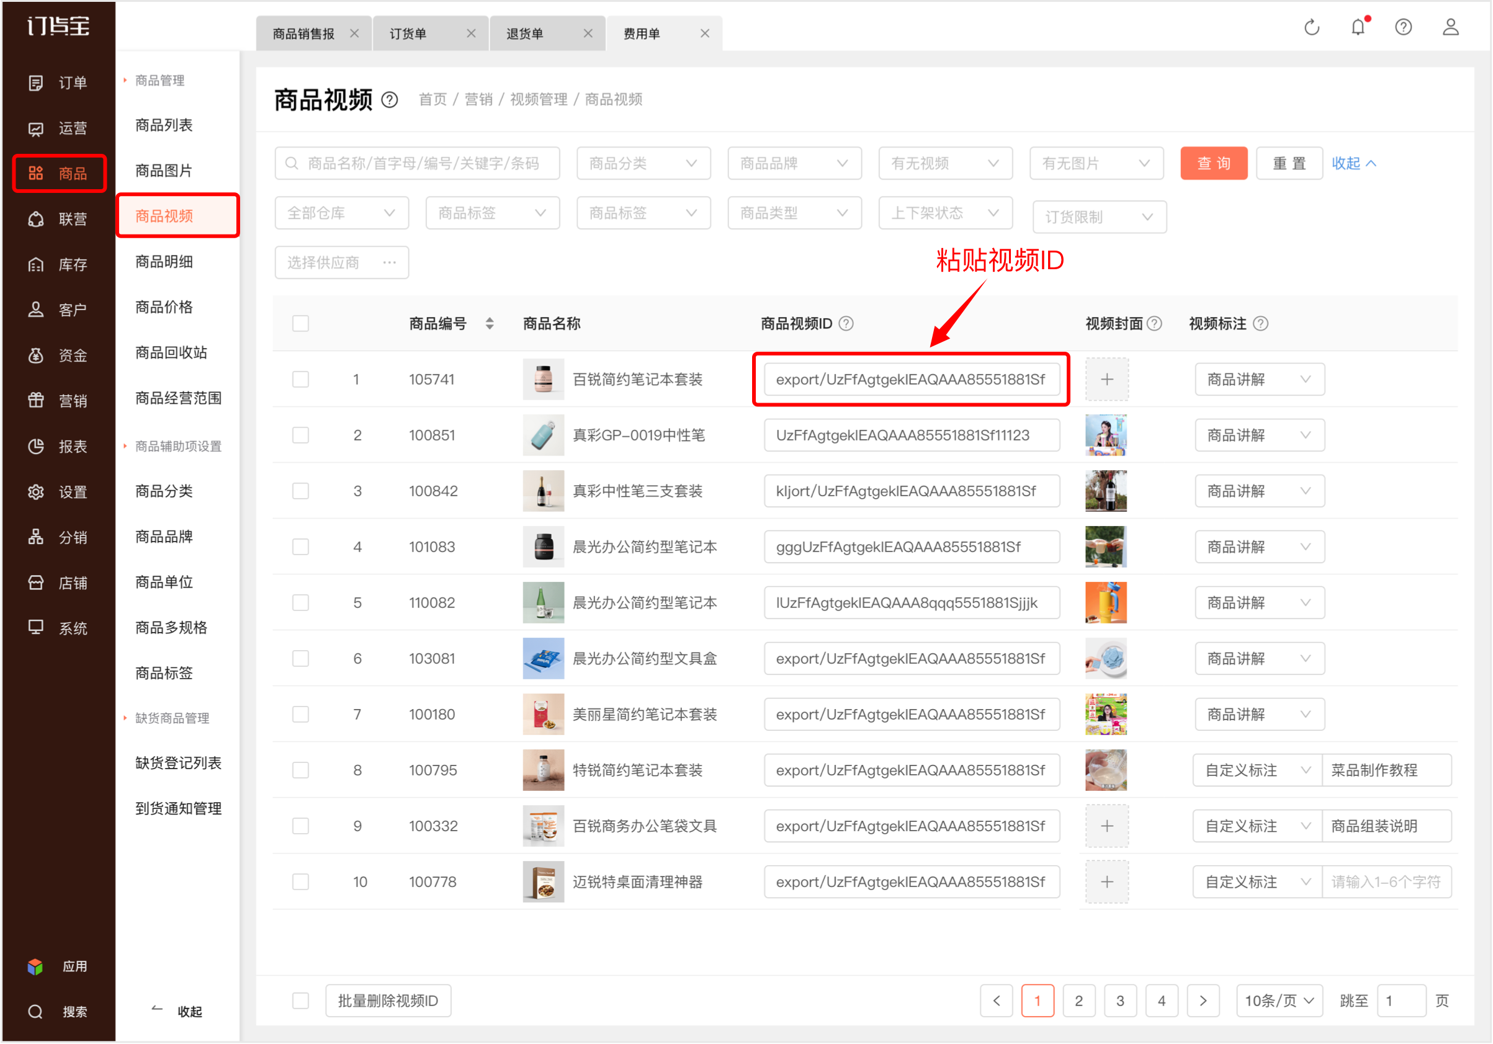Open the 库存 sidebar icon
Viewport: 1493px width, 1044px height.
(36, 265)
